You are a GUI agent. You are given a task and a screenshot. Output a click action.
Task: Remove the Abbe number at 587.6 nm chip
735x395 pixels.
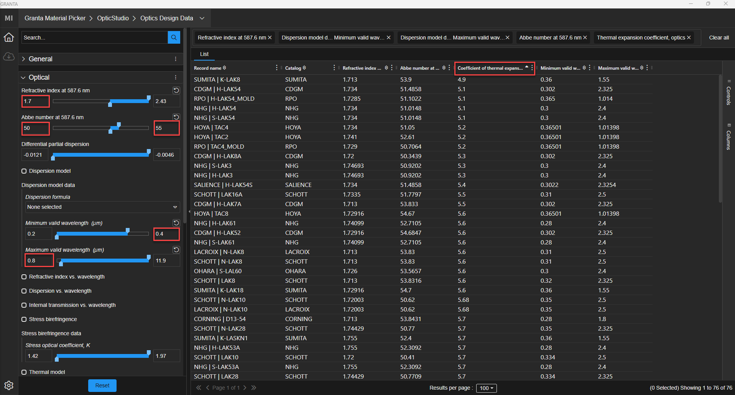(x=585, y=38)
